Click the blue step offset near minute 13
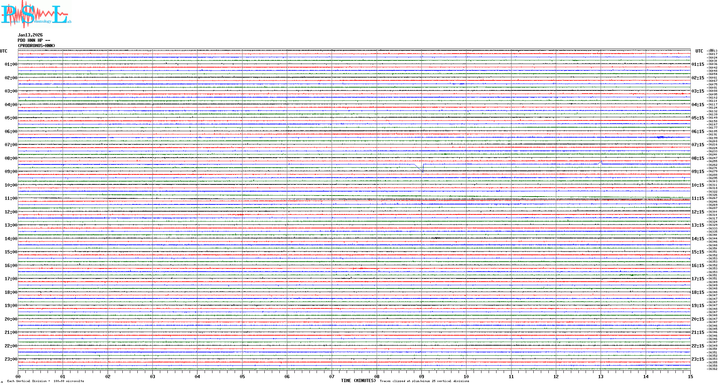The height and width of the screenshot is (386, 719). pos(601,162)
